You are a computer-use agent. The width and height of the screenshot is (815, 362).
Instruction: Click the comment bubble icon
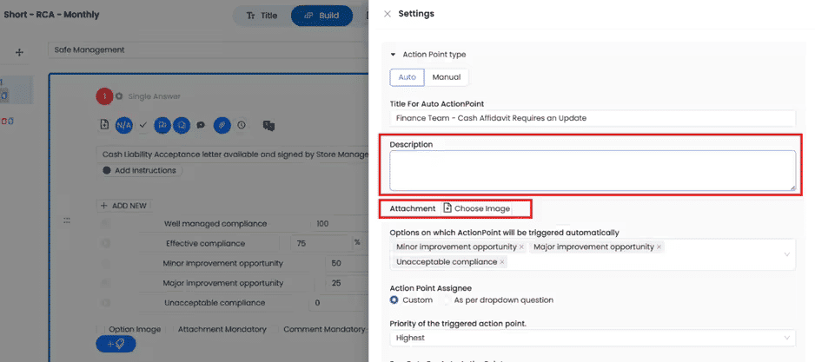pos(201,125)
